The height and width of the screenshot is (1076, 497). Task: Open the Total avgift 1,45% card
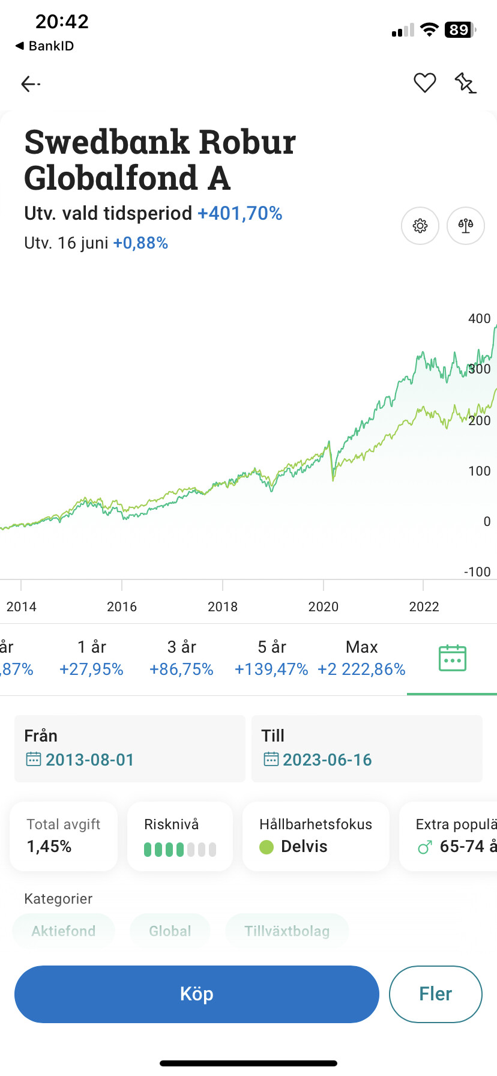(x=64, y=836)
